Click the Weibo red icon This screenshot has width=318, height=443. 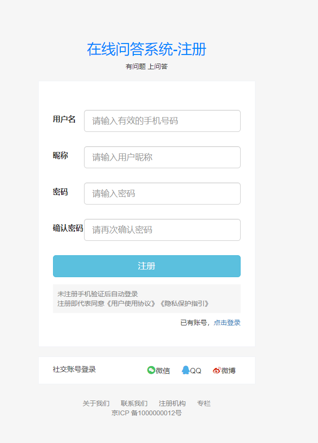point(217,370)
